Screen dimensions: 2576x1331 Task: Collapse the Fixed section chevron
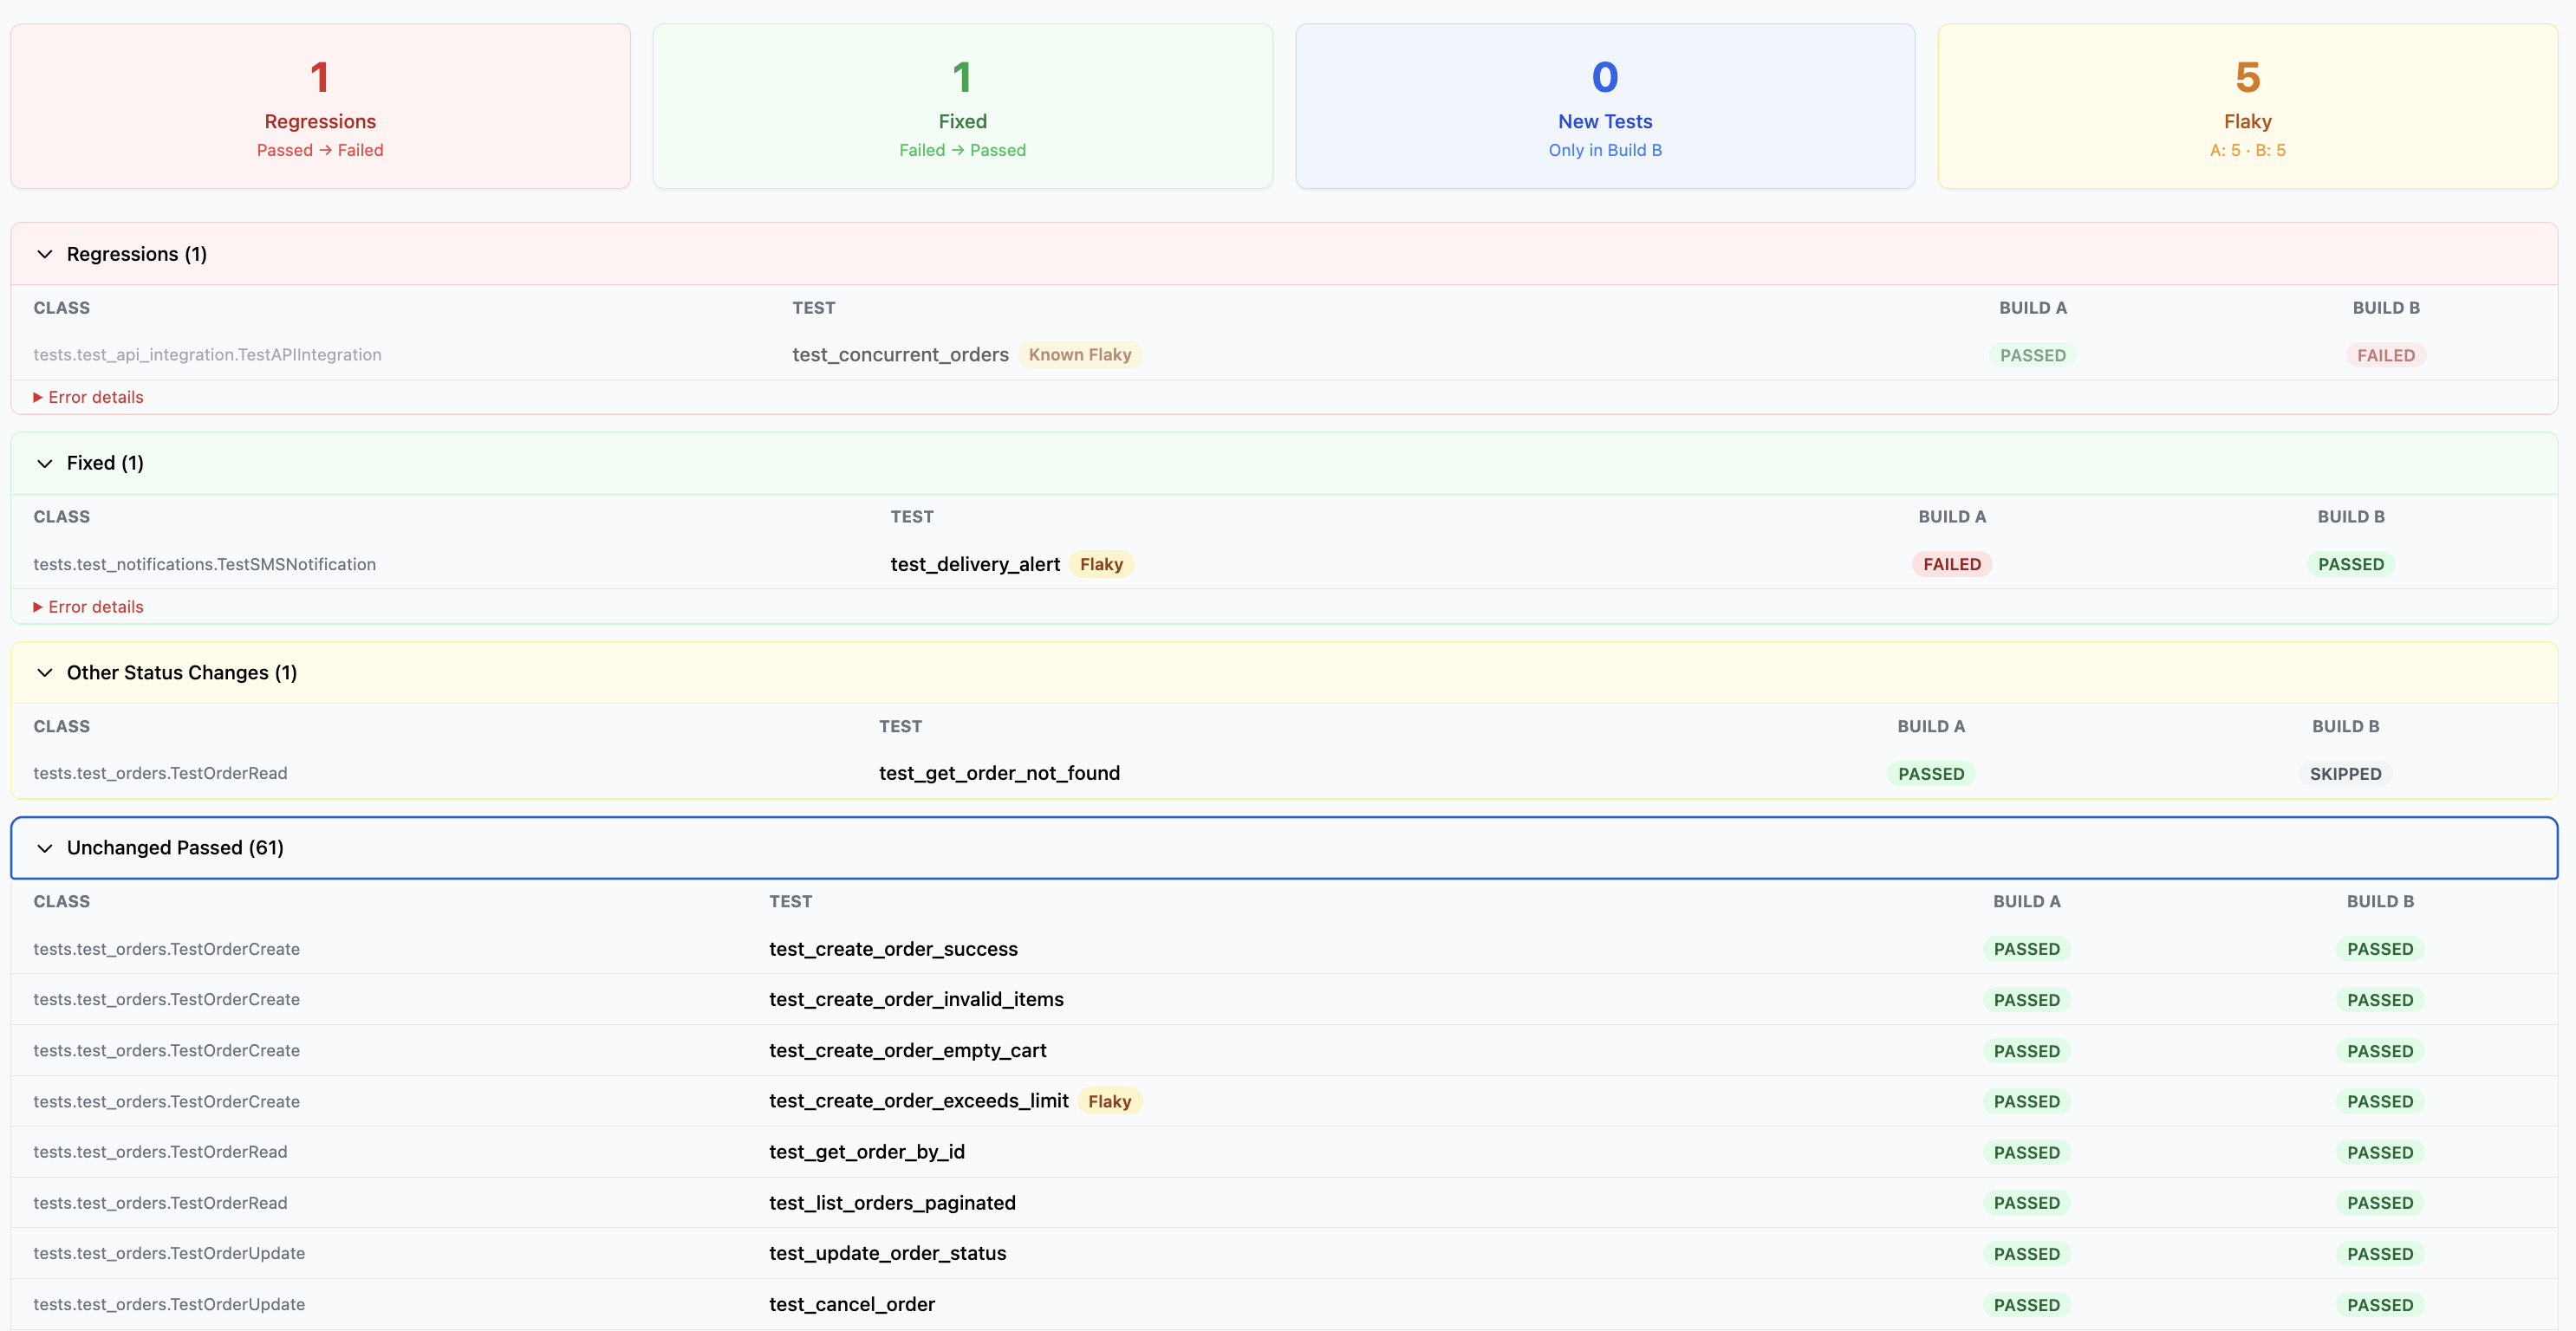(45, 463)
